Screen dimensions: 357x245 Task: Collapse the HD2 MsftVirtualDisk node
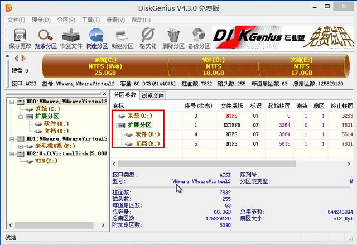[12, 154]
